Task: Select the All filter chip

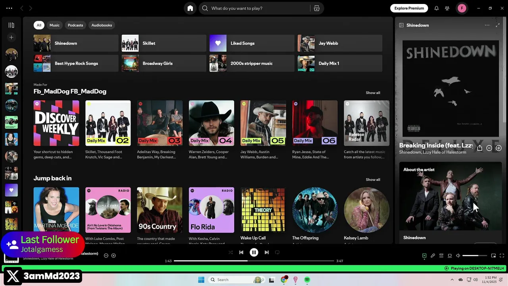Action: 39,25
